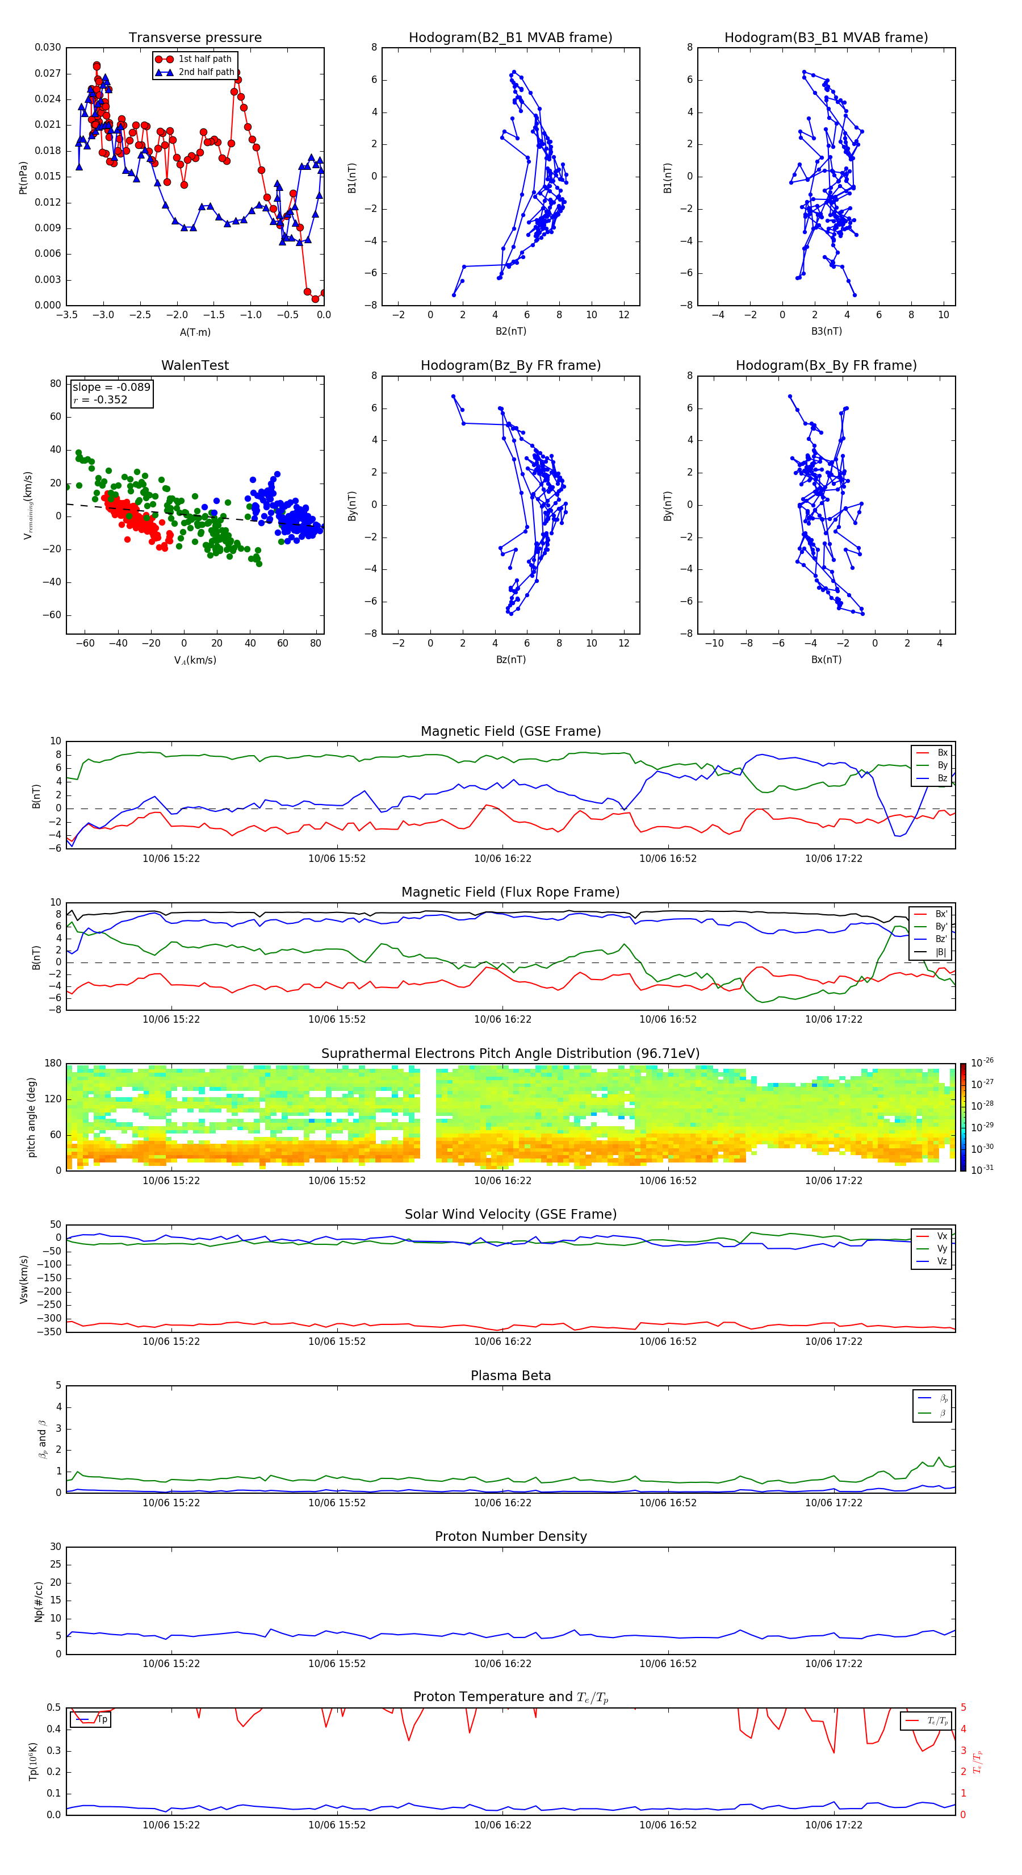Click the 'r = -0.352' annotation
Screen dimensions: 1022x1875
[x=100, y=399]
